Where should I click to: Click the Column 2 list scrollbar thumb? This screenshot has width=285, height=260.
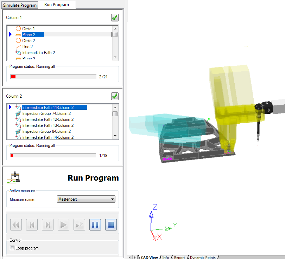coord(115,114)
